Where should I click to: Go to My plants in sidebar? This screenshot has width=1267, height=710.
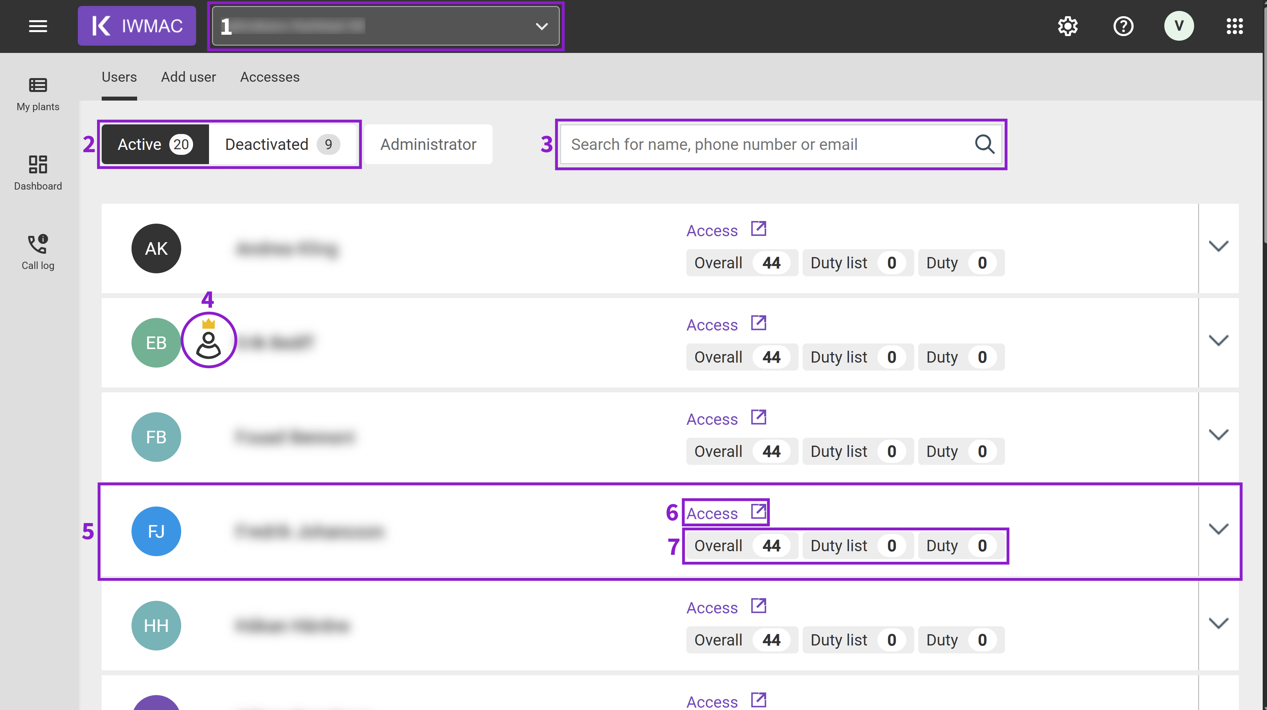[38, 94]
